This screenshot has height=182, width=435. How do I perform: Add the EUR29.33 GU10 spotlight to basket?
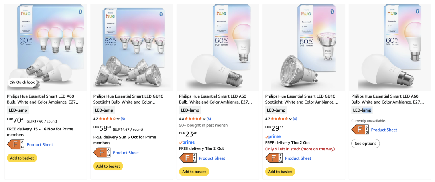(x=280, y=172)
